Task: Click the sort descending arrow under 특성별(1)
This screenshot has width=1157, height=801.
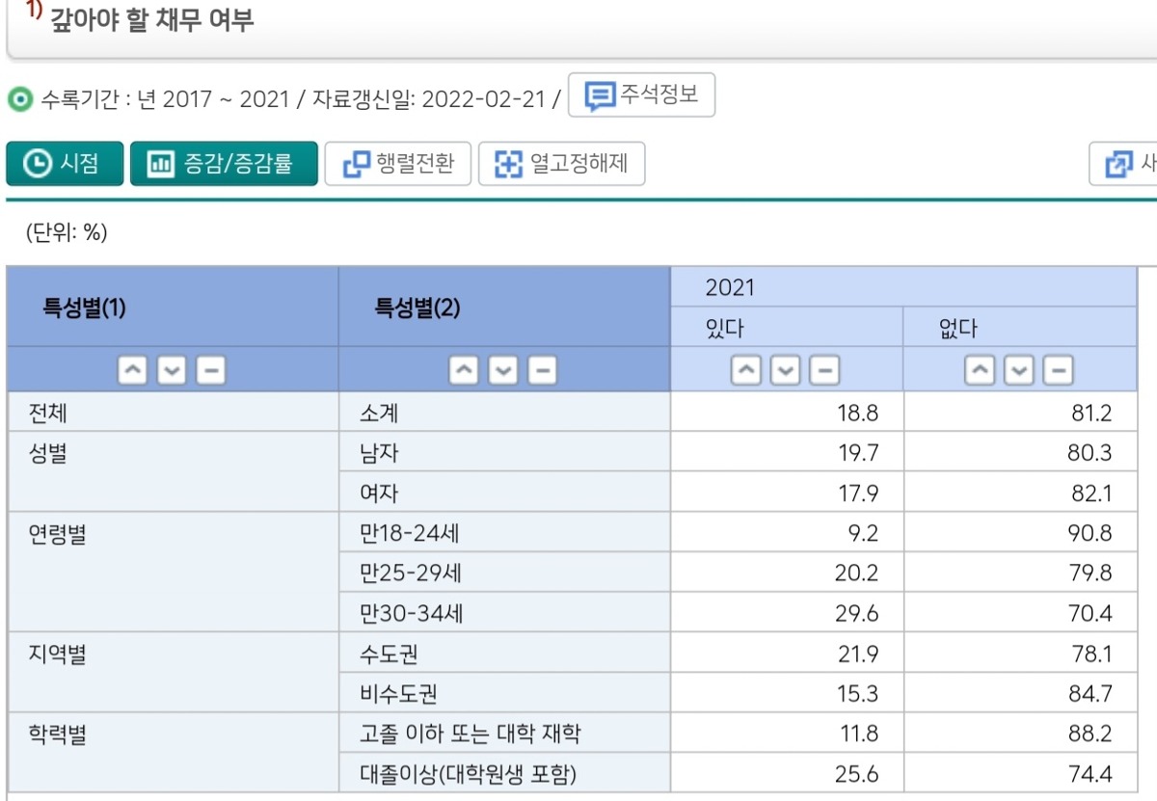Action: [172, 370]
